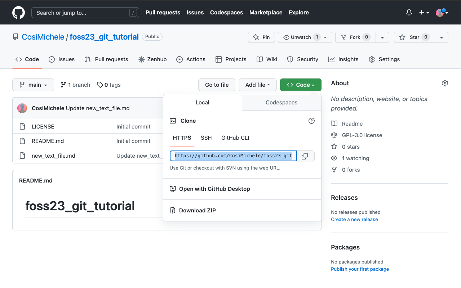Star the repository
461x288 pixels.
pos(415,37)
